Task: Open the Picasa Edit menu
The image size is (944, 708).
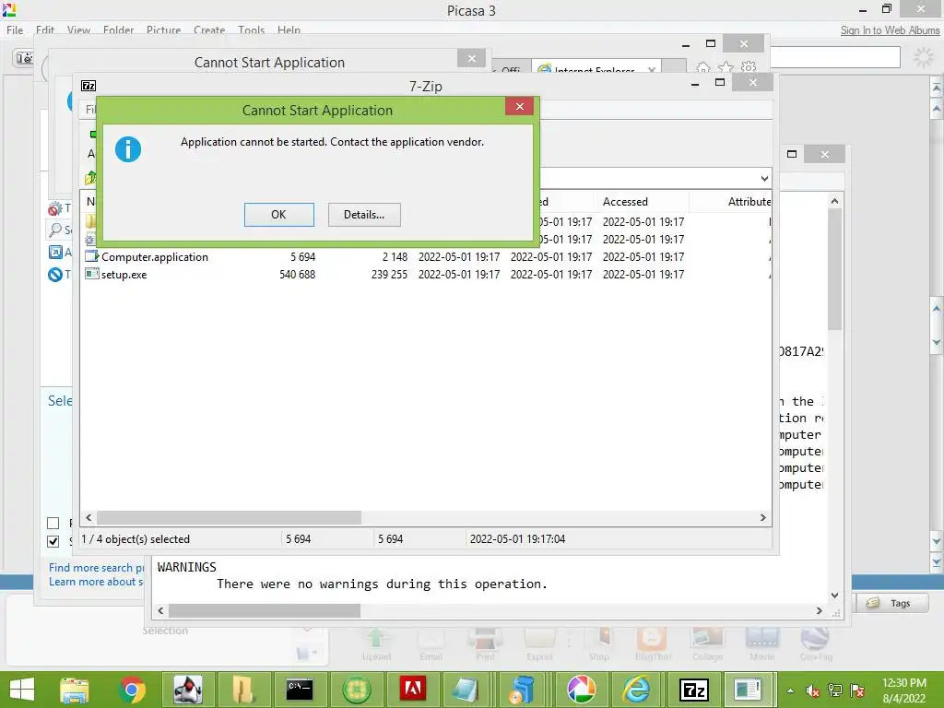Action: pyautogui.click(x=45, y=30)
